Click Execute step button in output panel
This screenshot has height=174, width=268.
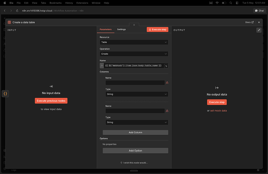pyautogui.click(x=217, y=102)
